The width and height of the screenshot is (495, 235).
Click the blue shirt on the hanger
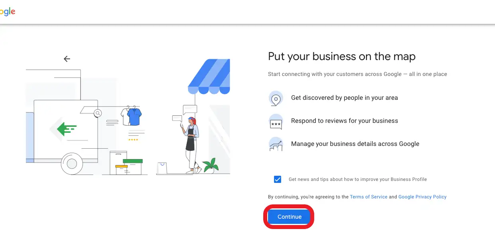coord(134,117)
